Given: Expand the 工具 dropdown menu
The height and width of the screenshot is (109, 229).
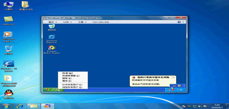Looking at the screenshot, I should (82, 22).
